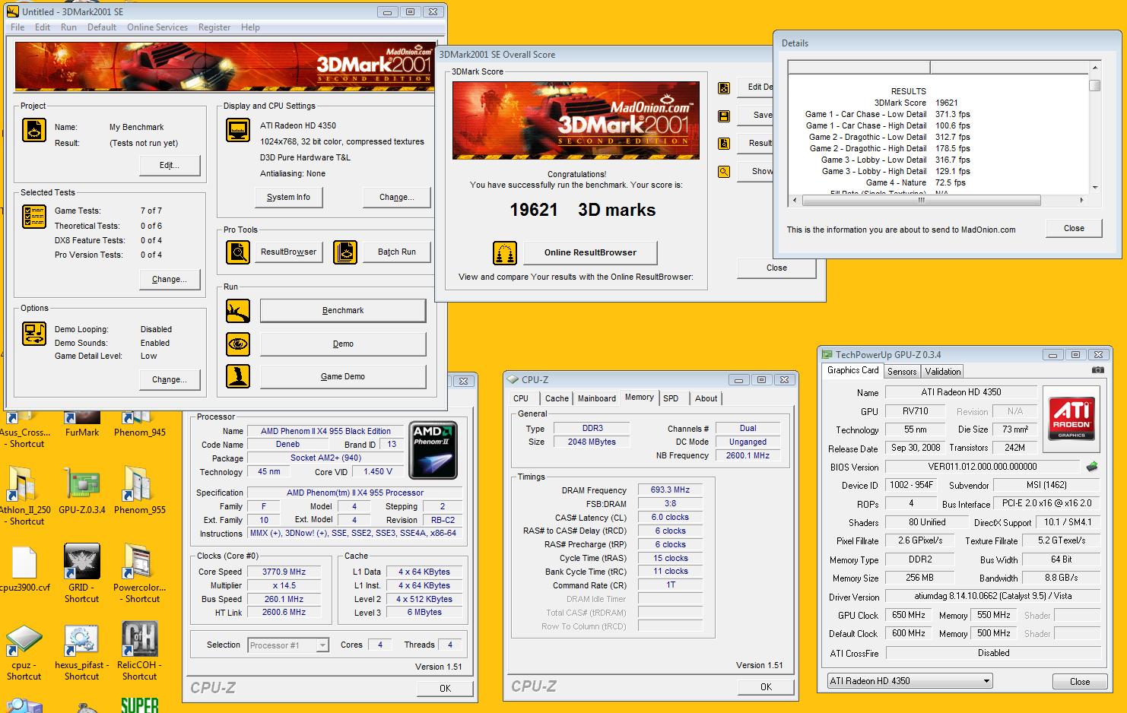Click the Core Speed 3770.9 MHz value
This screenshot has height=713, width=1127.
click(284, 572)
